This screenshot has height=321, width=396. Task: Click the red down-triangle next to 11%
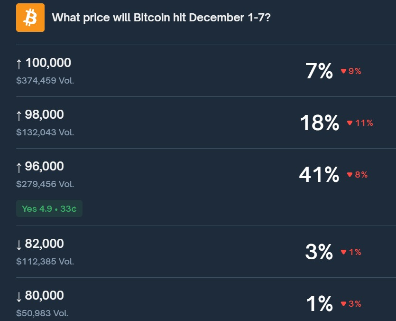point(350,123)
